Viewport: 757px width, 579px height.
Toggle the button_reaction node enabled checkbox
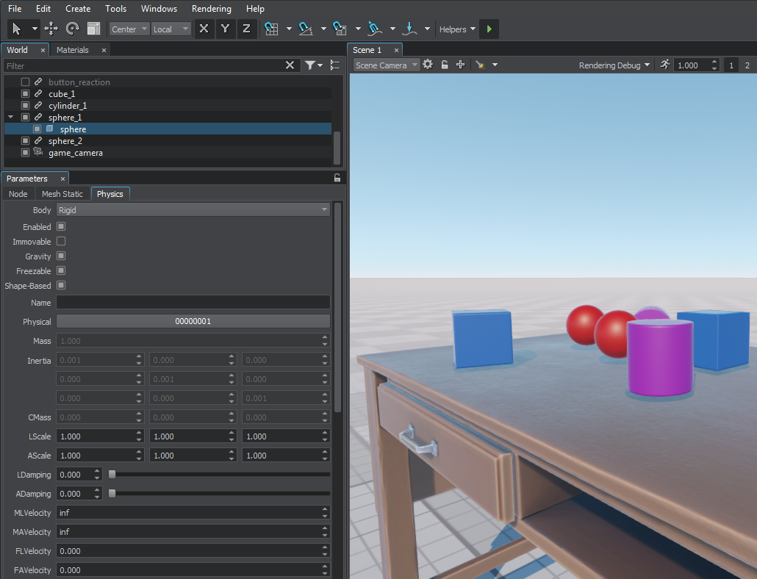click(x=25, y=82)
